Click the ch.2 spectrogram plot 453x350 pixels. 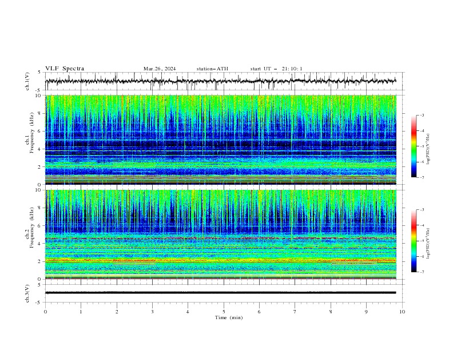[220, 234]
